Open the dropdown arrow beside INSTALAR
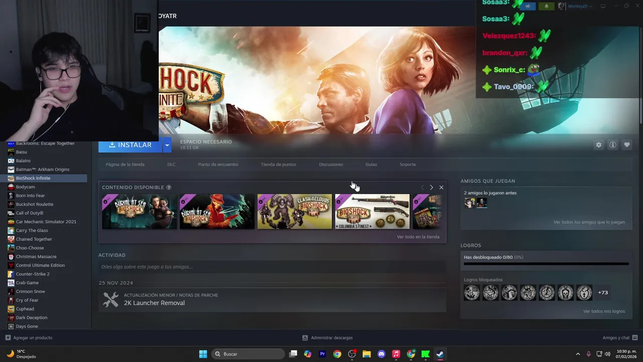The height and width of the screenshot is (362, 643). pos(167,145)
